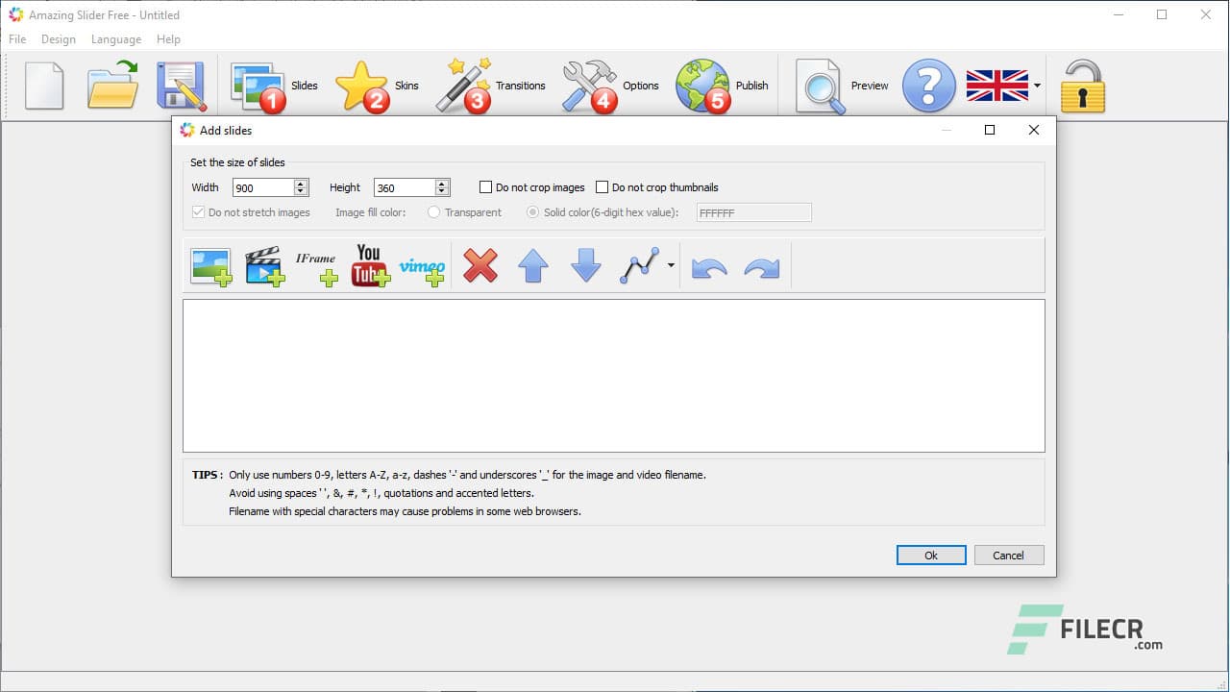Click the Add Image slide icon
This screenshot has height=692, width=1230.
(x=210, y=266)
